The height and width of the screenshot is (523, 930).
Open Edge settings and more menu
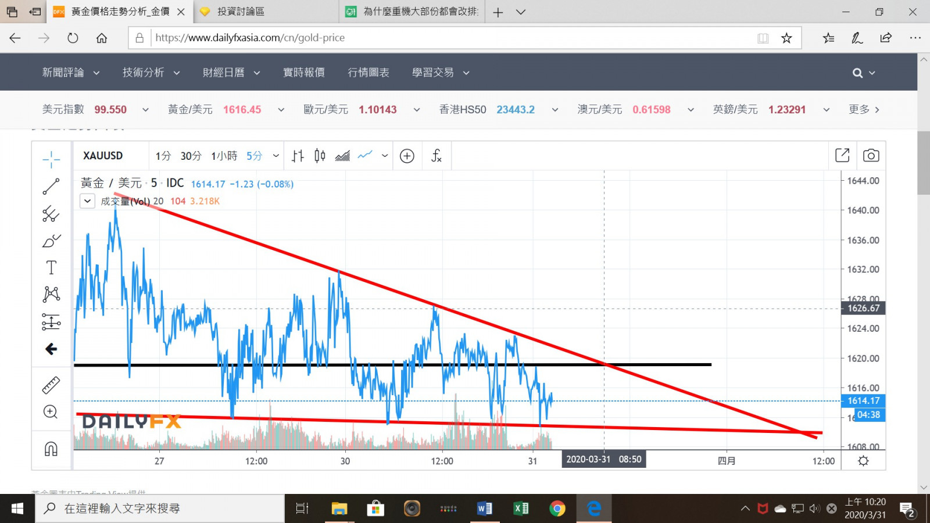tap(915, 38)
